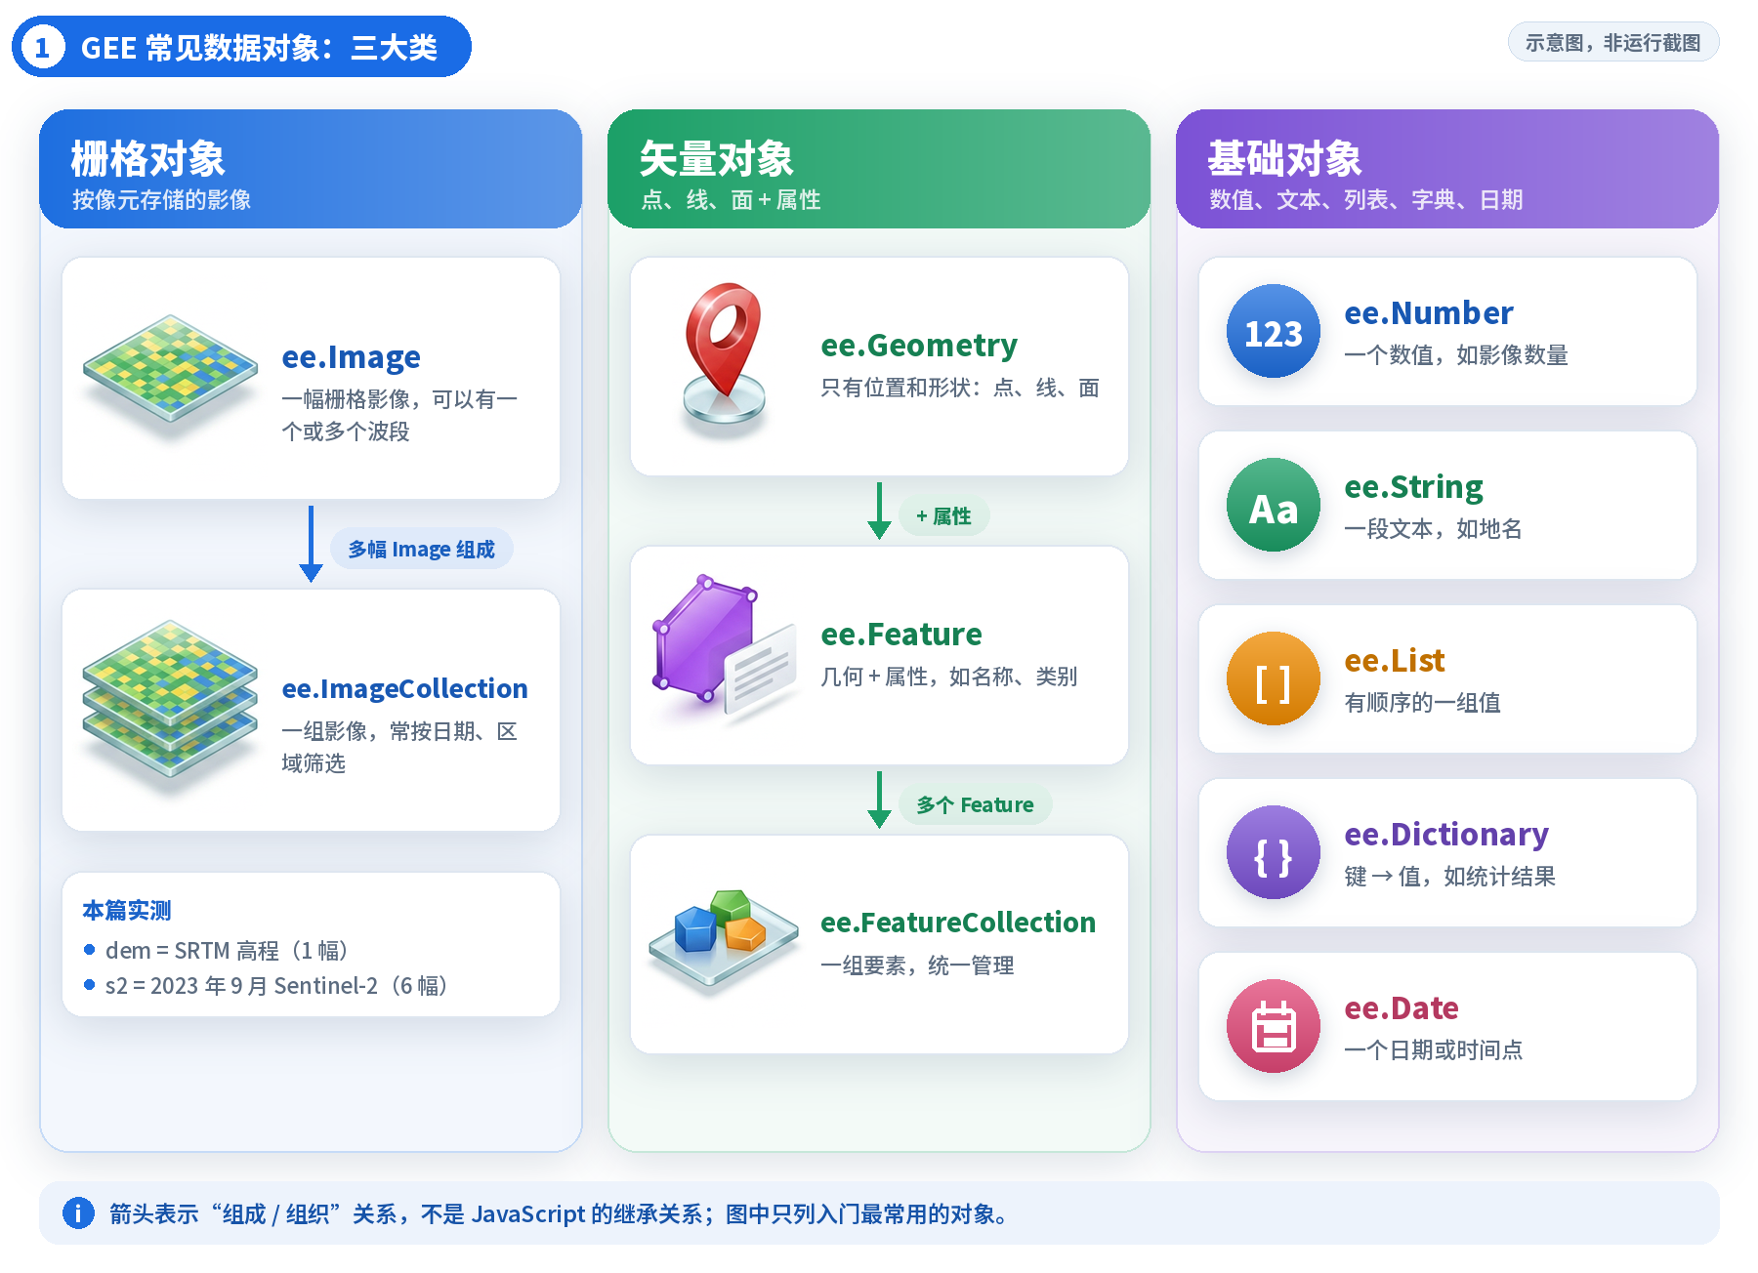1758x1273 pixels.
Task: Click the orange brackets List icon
Action: tap(1274, 679)
